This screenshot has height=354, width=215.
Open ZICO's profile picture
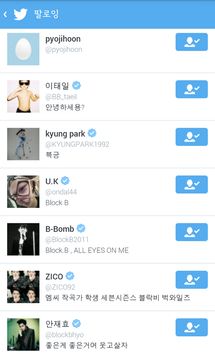23,287
